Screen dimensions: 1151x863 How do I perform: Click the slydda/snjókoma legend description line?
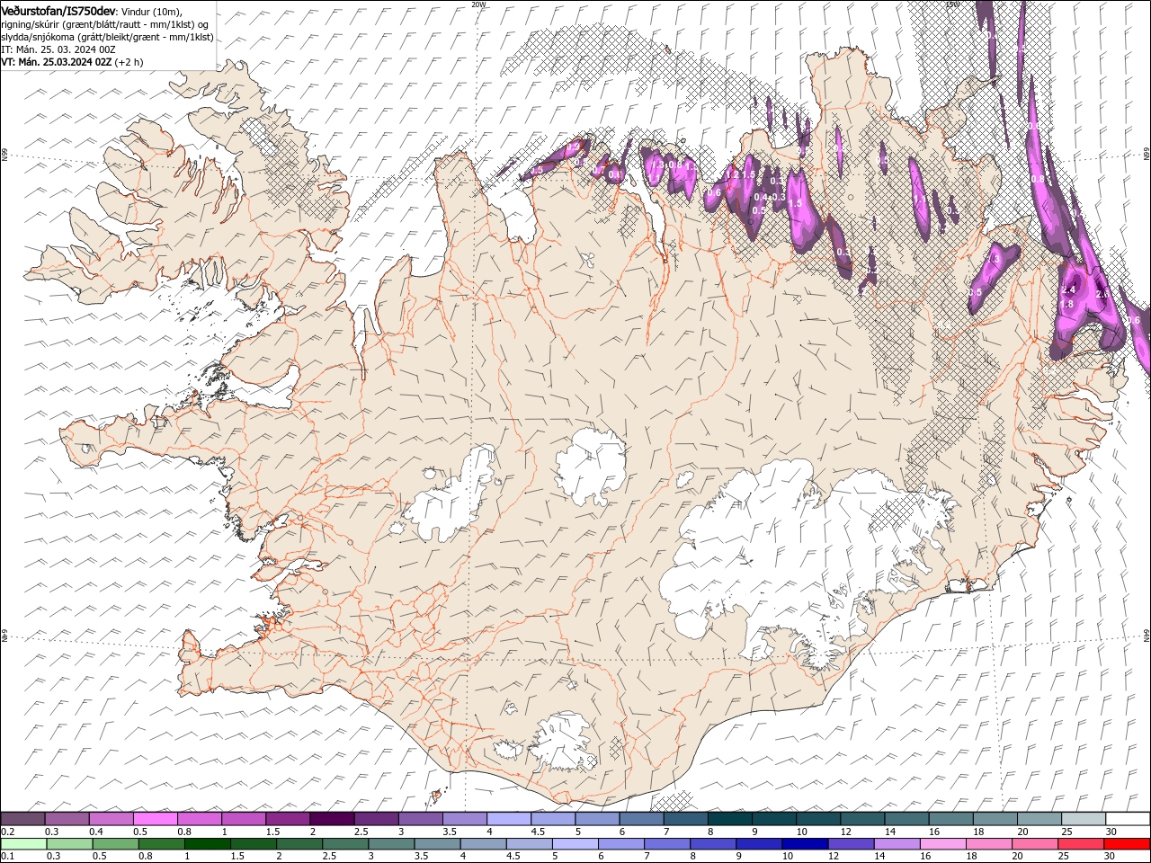tap(107, 37)
